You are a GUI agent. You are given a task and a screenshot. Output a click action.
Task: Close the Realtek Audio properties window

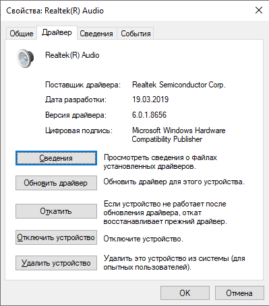[259, 10]
